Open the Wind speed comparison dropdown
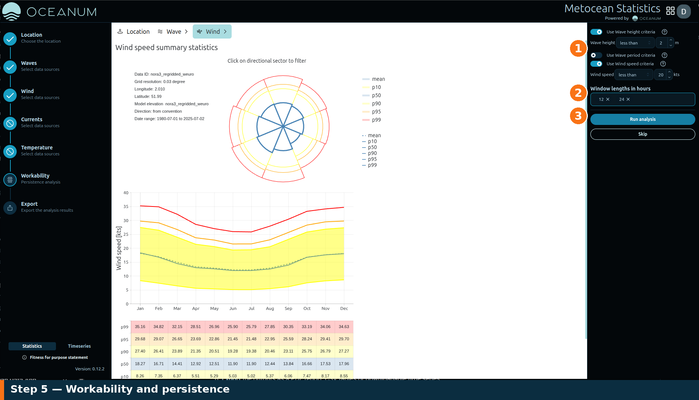Screen dimensions: 699x400 coord(634,75)
